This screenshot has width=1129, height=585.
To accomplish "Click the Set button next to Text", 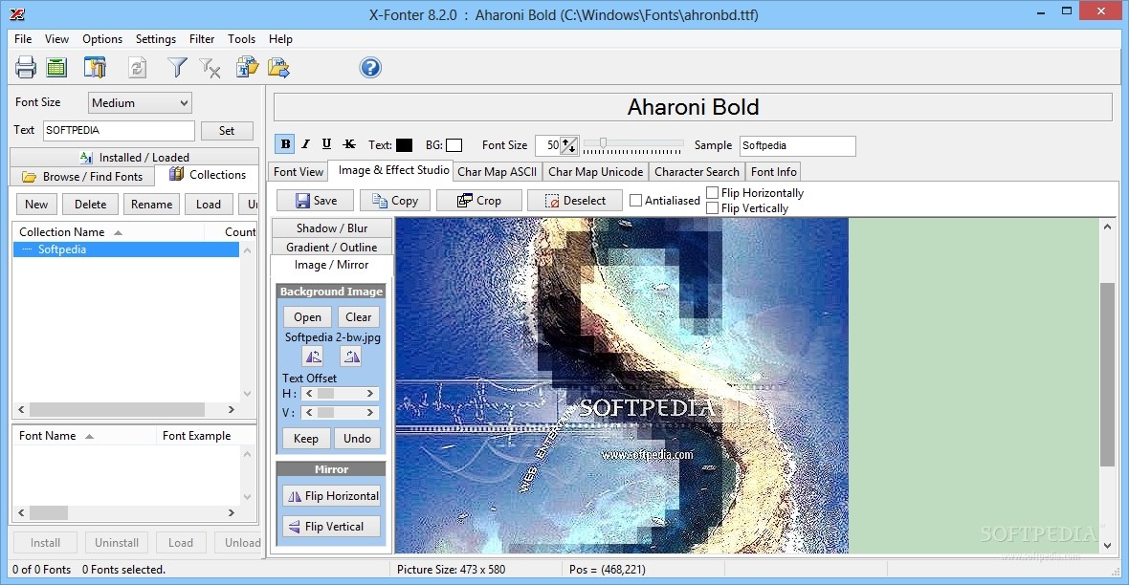I will click(x=227, y=130).
